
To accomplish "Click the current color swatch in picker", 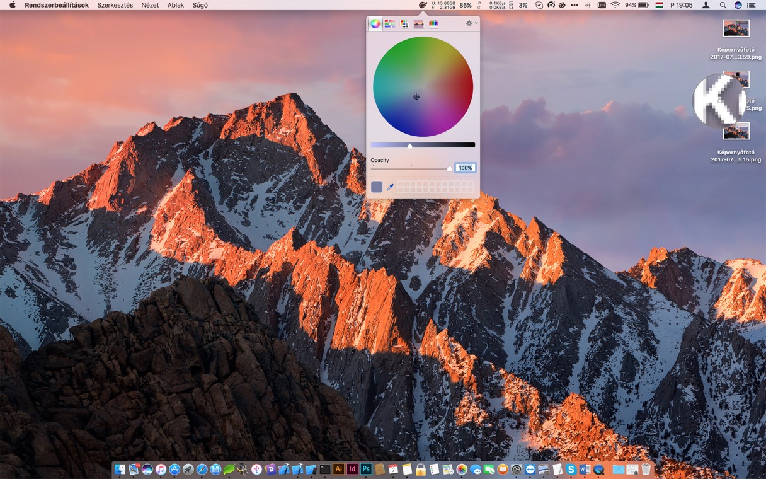I will pos(377,187).
